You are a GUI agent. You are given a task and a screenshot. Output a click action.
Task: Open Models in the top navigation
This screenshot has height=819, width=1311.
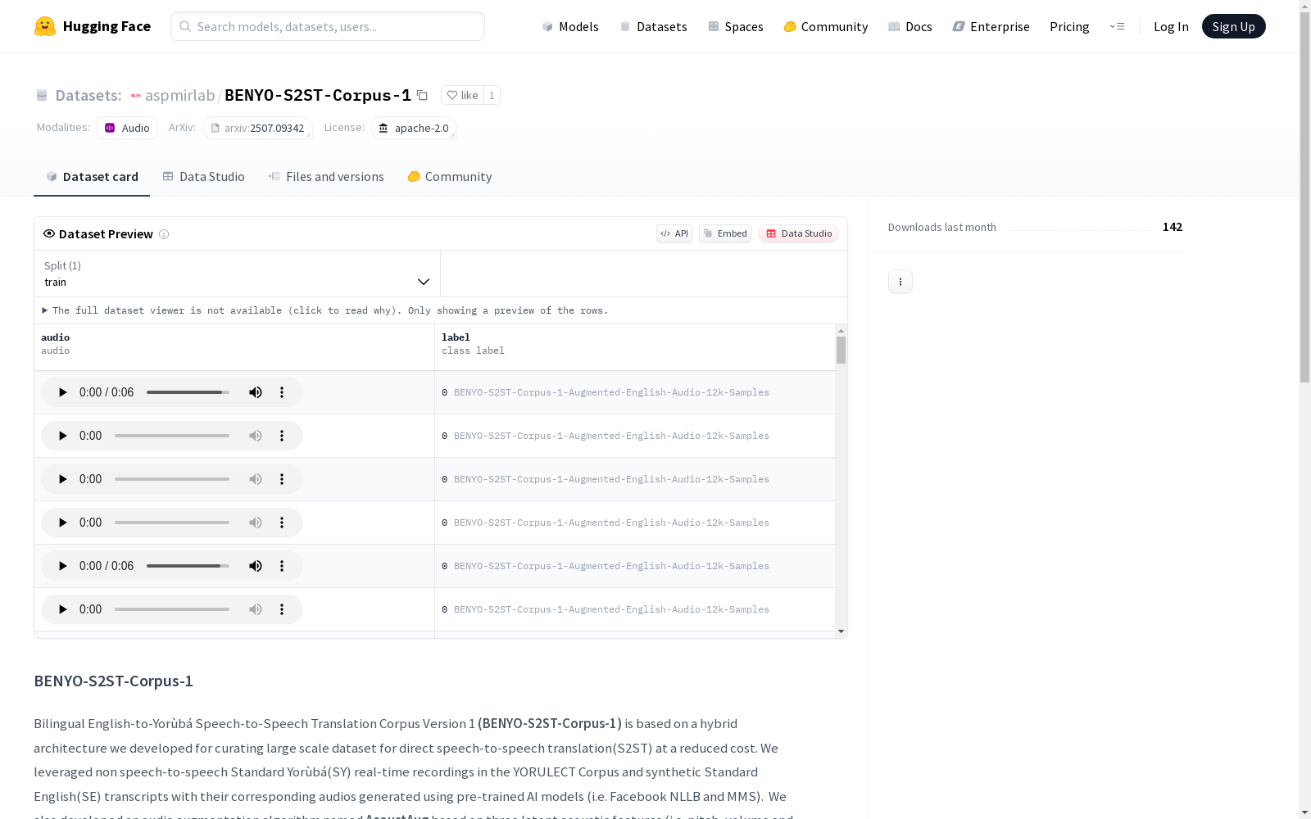pyautogui.click(x=570, y=26)
